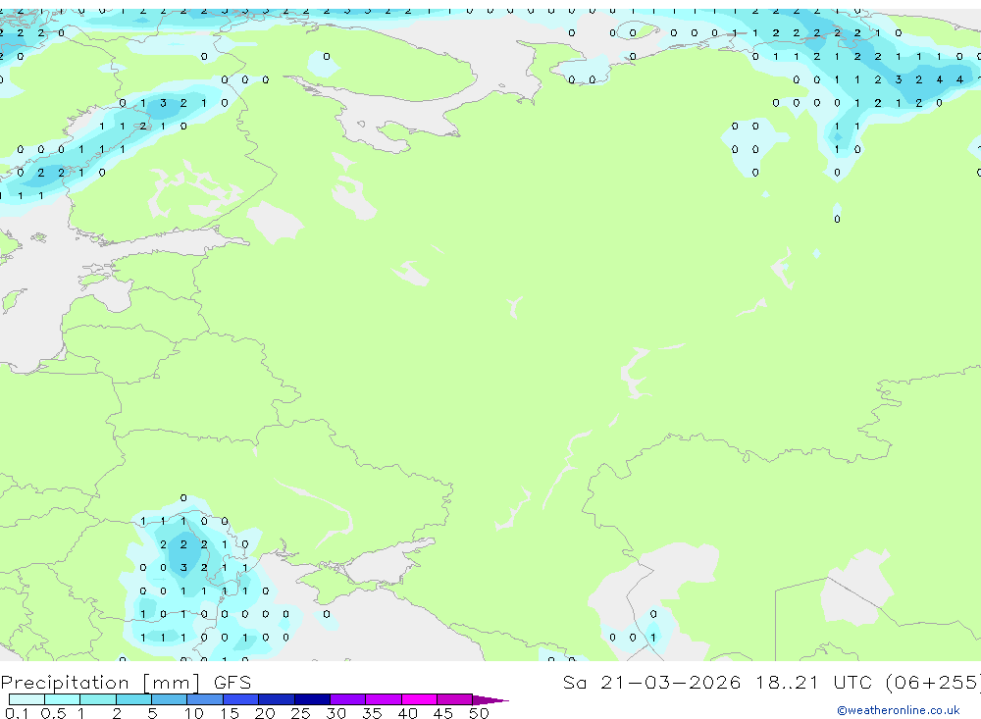
Task: Select the 5–10 mm legend color box
Action: tap(170, 699)
